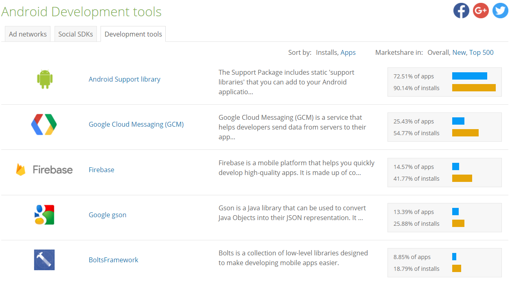This screenshot has height=283, width=510.
Task: Show Overall marketshare
Action: [x=438, y=52]
